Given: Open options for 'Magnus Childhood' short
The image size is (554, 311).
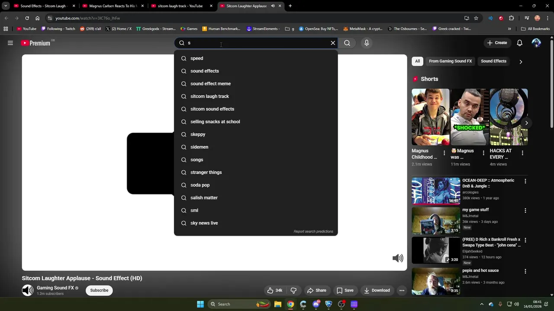Looking at the screenshot, I should pyautogui.click(x=444, y=153).
